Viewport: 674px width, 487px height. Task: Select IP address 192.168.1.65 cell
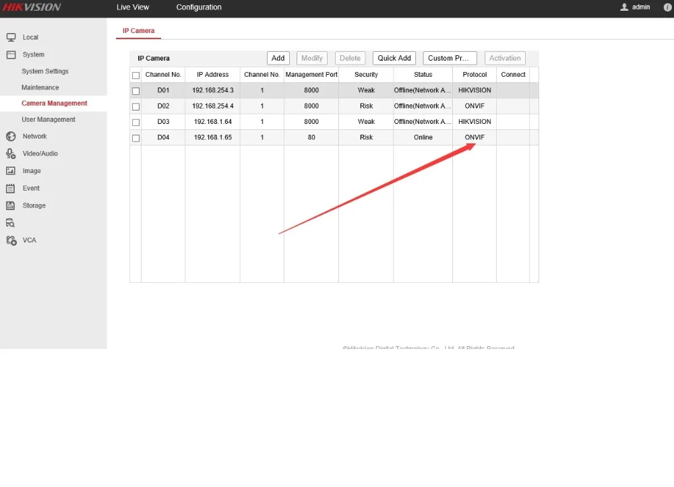click(x=213, y=137)
